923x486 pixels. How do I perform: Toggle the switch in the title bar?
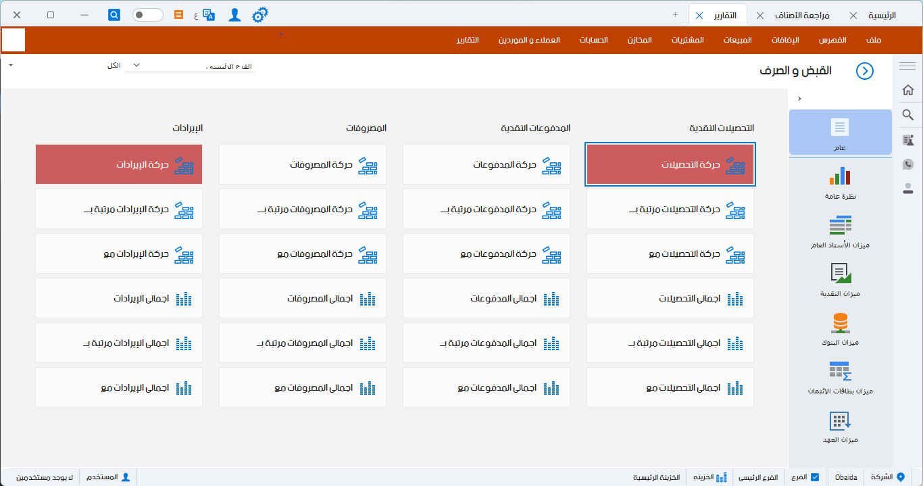coord(147,15)
